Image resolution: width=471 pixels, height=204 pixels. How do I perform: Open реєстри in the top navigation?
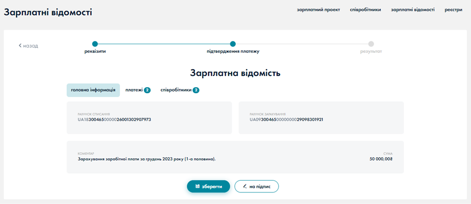[453, 10]
